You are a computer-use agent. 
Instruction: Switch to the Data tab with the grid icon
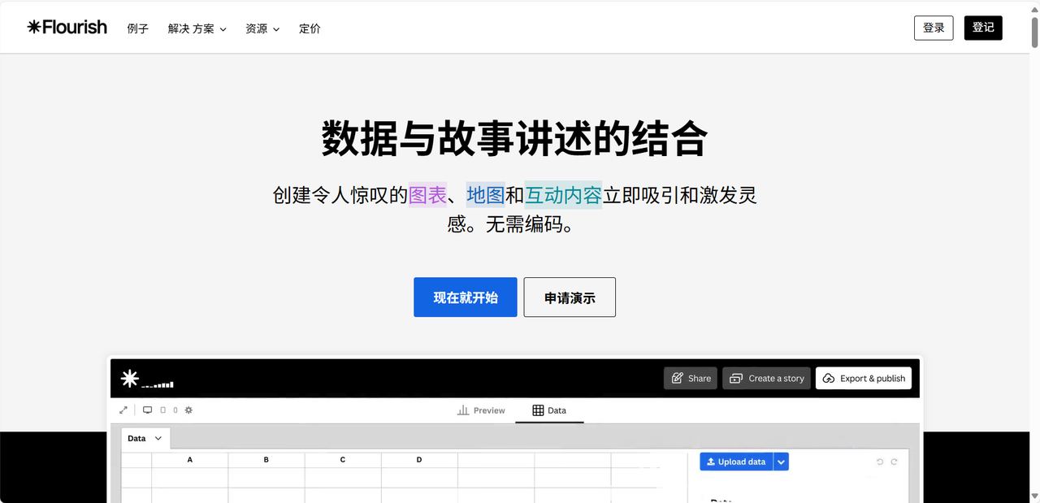(x=549, y=410)
